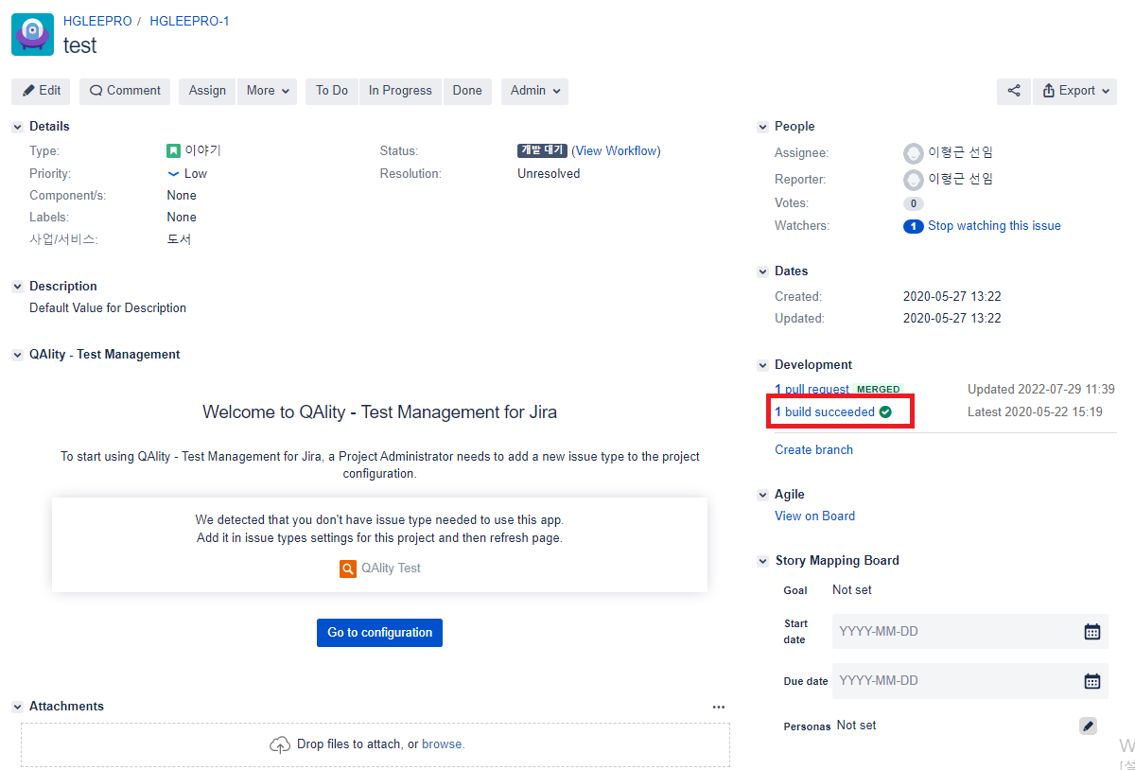
Task: Open the Attachments three-dot options menu
Action: pos(719,707)
